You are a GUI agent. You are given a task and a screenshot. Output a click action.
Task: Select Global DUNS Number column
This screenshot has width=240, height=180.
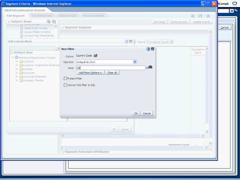click(x=36, y=28)
